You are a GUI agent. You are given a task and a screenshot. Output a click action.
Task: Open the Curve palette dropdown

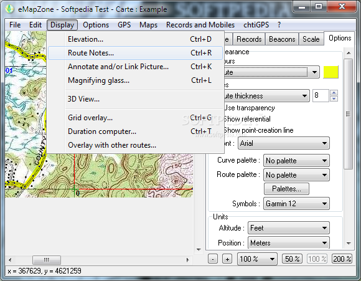click(x=296, y=161)
